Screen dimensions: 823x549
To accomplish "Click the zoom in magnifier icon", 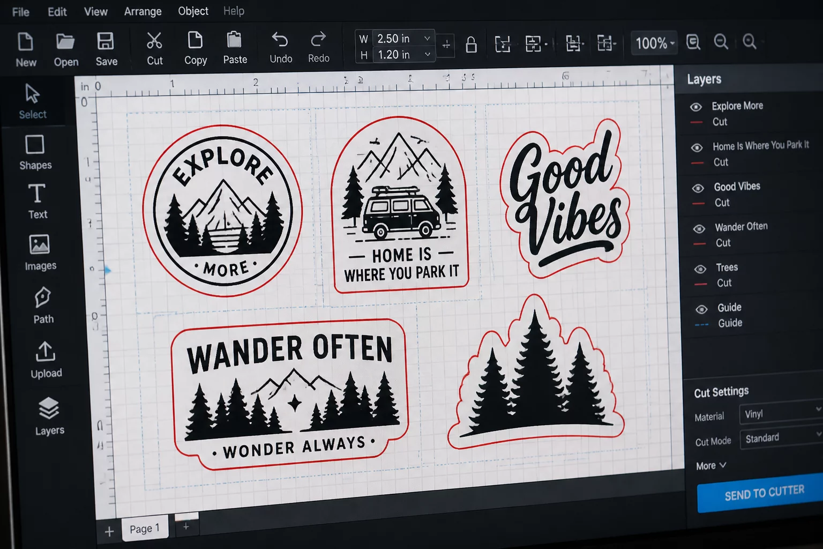I will tap(750, 41).
